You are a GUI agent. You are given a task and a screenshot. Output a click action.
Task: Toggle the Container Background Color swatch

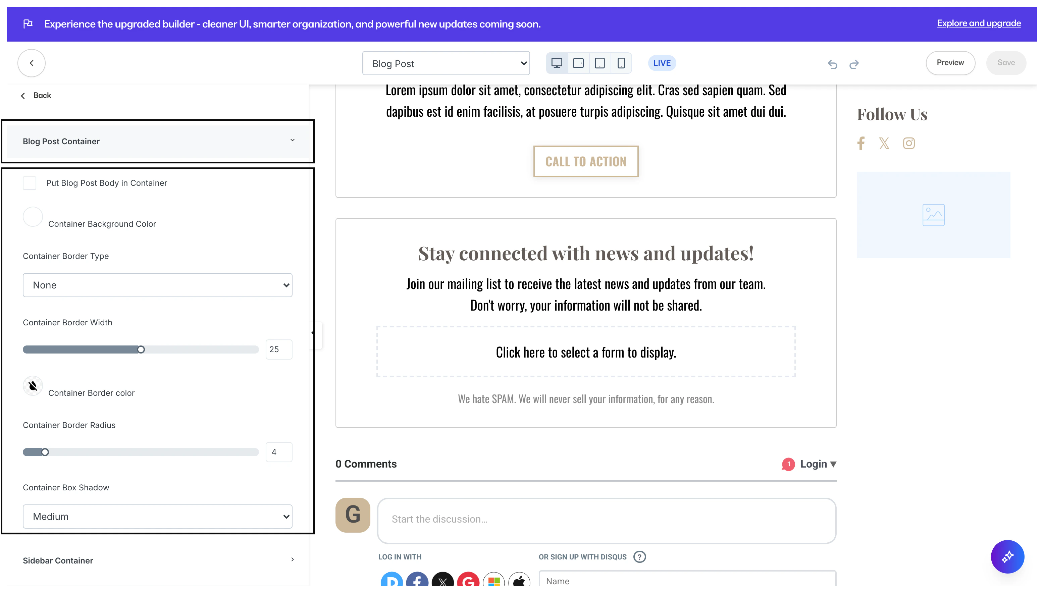point(33,217)
